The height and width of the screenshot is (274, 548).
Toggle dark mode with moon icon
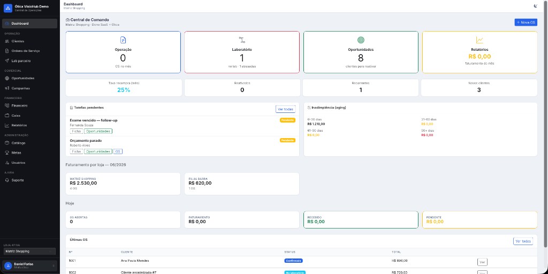tap(535, 5)
